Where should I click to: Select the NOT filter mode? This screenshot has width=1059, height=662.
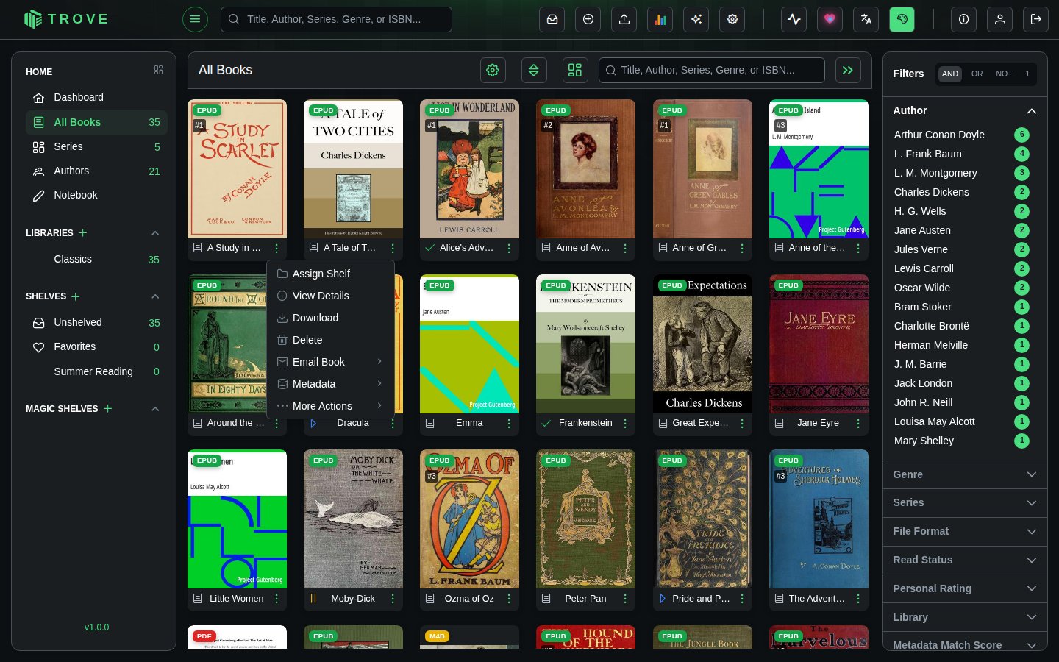coord(1004,74)
